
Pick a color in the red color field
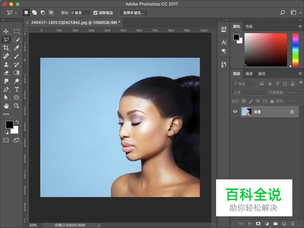coord(266,50)
